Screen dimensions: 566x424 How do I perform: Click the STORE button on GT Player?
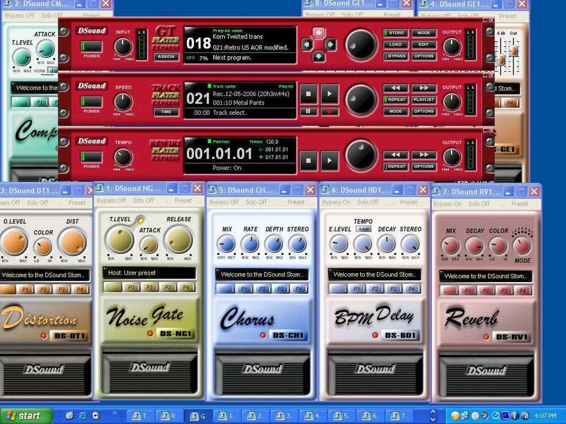396,33
